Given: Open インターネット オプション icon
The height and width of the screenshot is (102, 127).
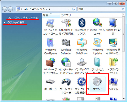Looking at the screenshot, I should 66,66.
